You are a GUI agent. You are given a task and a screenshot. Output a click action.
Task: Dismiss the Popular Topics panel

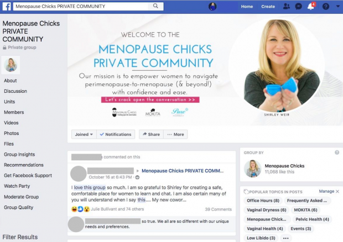tap(337, 191)
